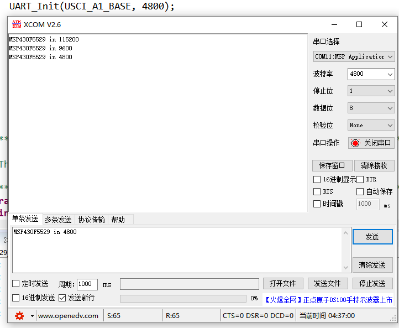399x328 pixels.
Task: Click the 周期 period 1000 input field
Action: point(87,284)
